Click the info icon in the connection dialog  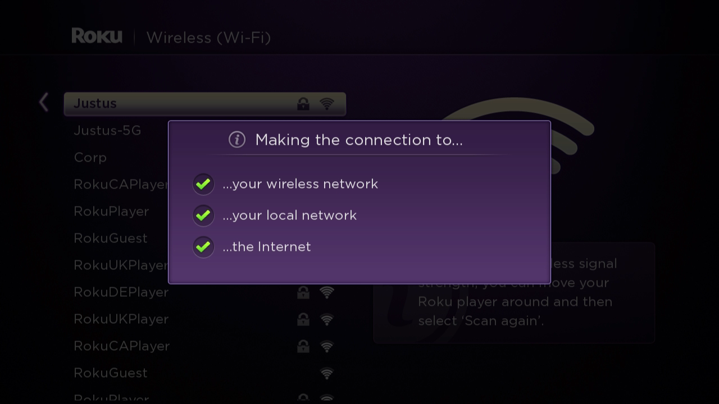237,140
